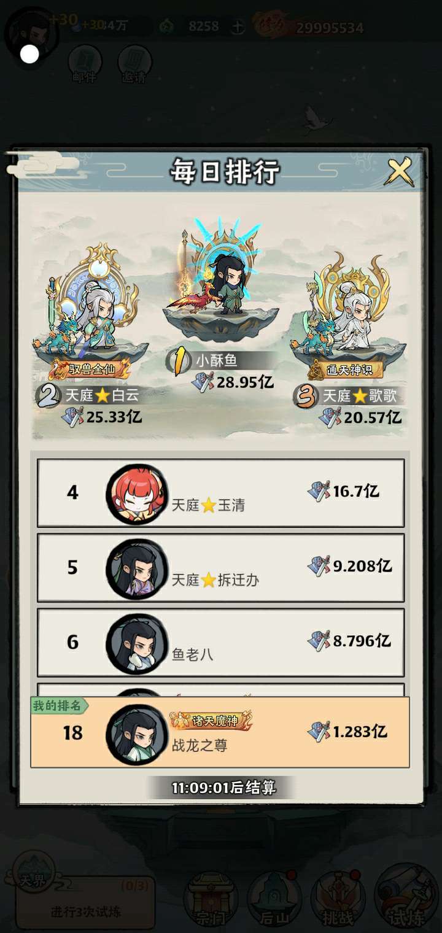Tap the red-haired avatar of 天庭玉清
442x933 pixels.
pyautogui.click(x=137, y=494)
